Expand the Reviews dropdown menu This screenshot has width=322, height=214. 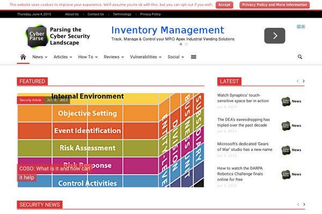pyautogui.click(x=114, y=57)
